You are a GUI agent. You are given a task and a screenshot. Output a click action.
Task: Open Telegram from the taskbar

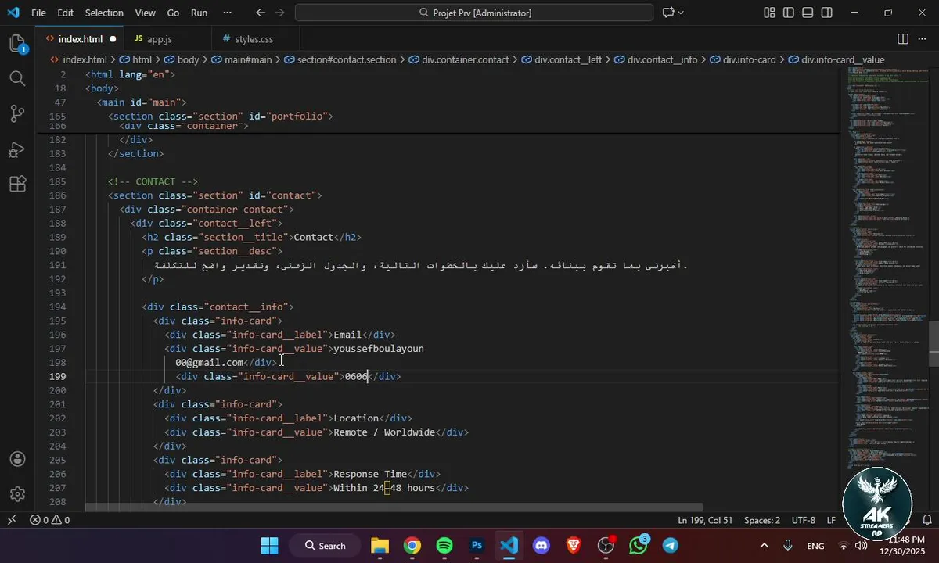[x=671, y=546]
